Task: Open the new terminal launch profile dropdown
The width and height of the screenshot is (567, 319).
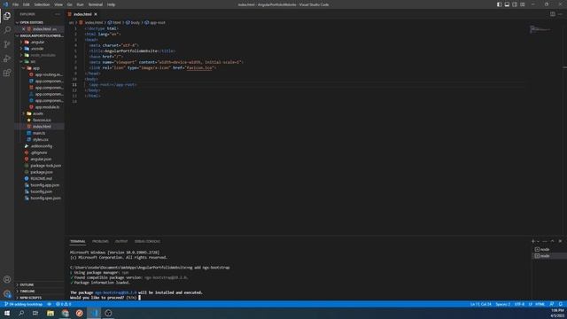Action: tap(538, 241)
